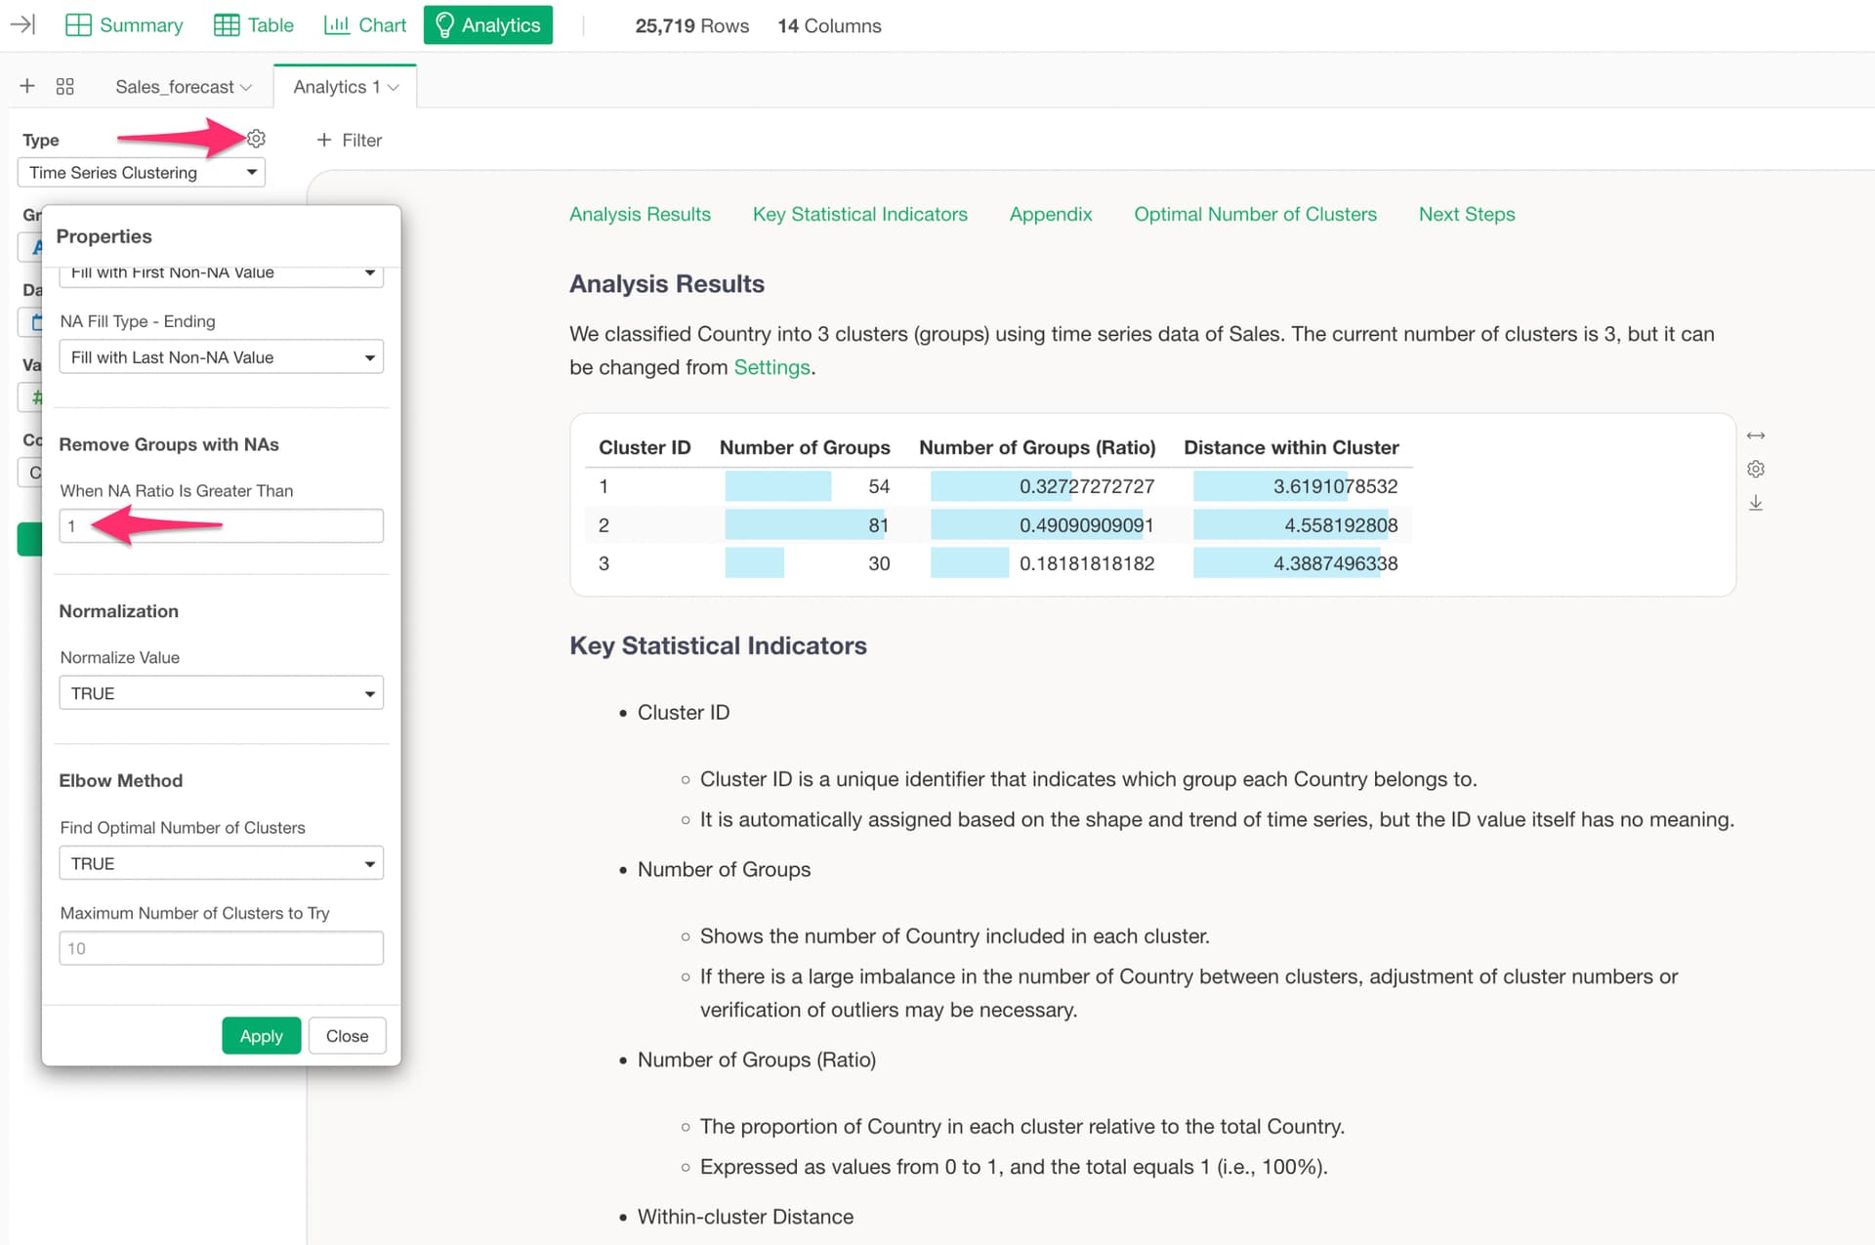Image resolution: width=1875 pixels, height=1245 pixels.
Task: Open the Table view
Action: pyautogui.click(x=254, y=25)
